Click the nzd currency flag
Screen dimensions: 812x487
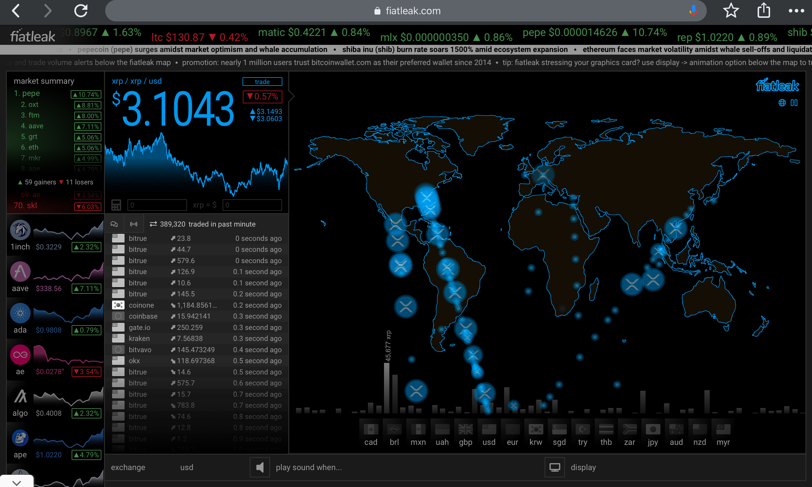pyautogui.click(x=700, y=429)
